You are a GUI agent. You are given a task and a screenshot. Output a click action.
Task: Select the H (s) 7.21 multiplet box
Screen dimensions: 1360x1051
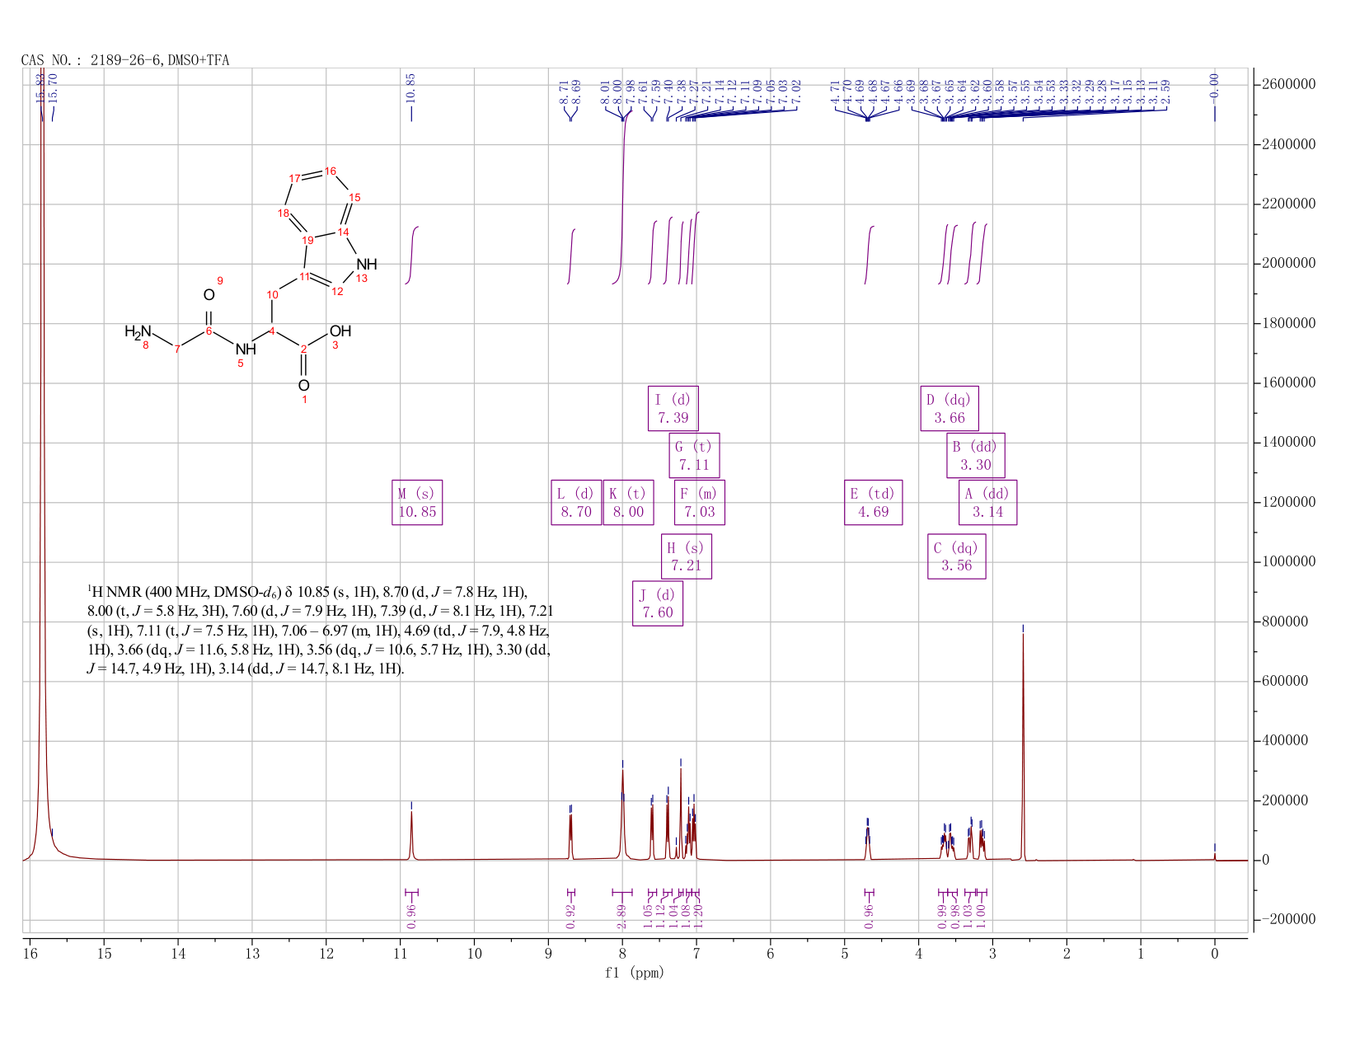(x=686, y=556)
